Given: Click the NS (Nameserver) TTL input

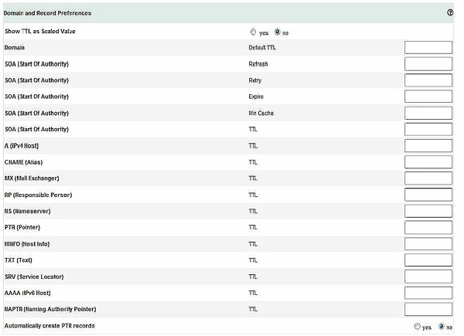Looking at the screenshot, I should pos(428,211).
